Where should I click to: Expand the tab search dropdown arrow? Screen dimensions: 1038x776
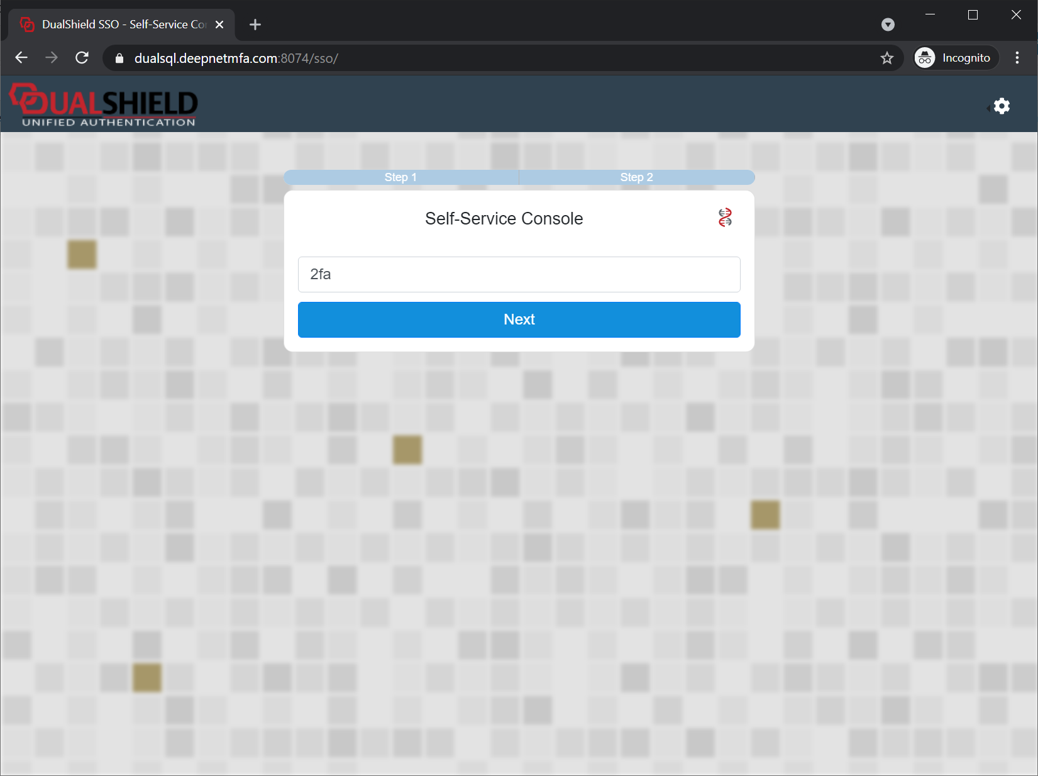click(888, 25)
